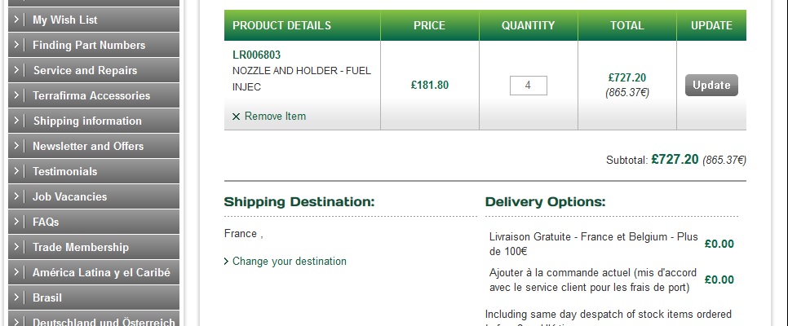Viewport: 788px width, 326px height.
Task: Open the Brasil sidebar section
Action: click(x=47, y=297)
